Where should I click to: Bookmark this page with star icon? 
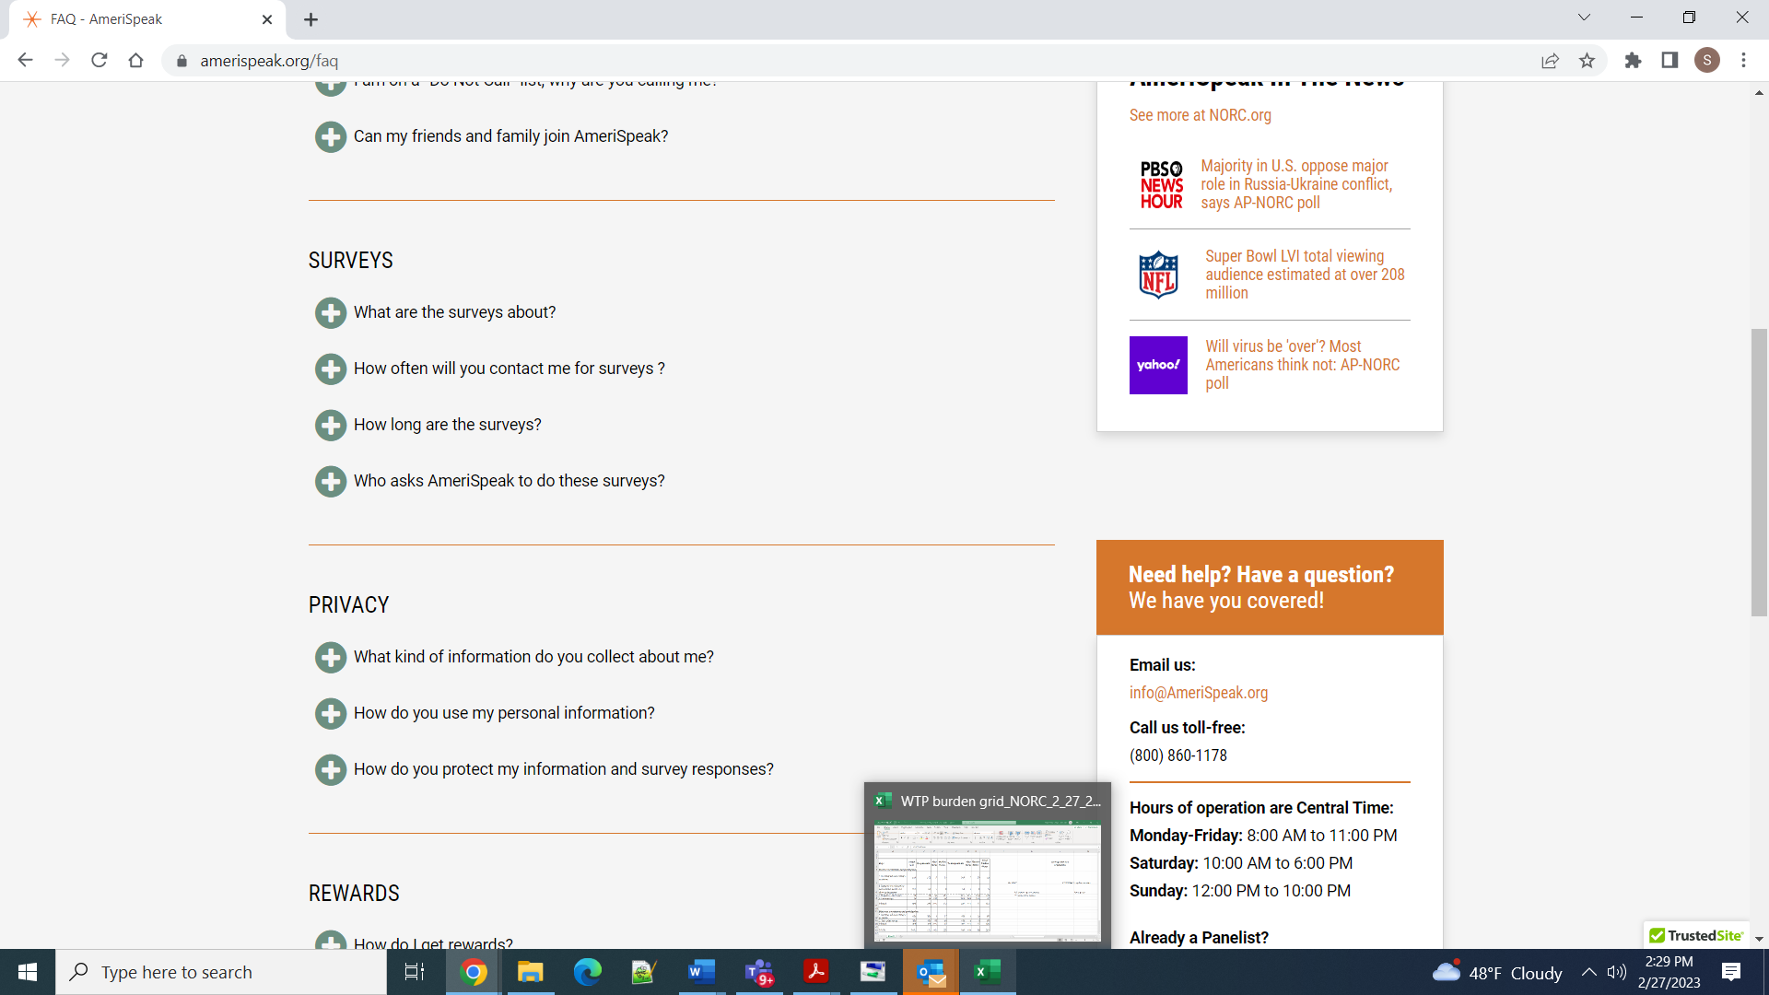(x=1587, y=61)
